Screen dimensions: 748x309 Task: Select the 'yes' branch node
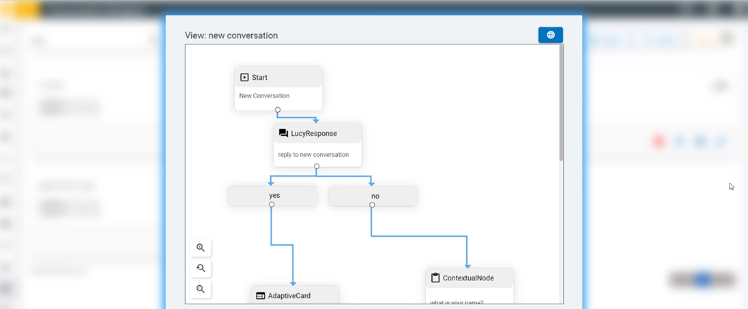click(272, 196)
